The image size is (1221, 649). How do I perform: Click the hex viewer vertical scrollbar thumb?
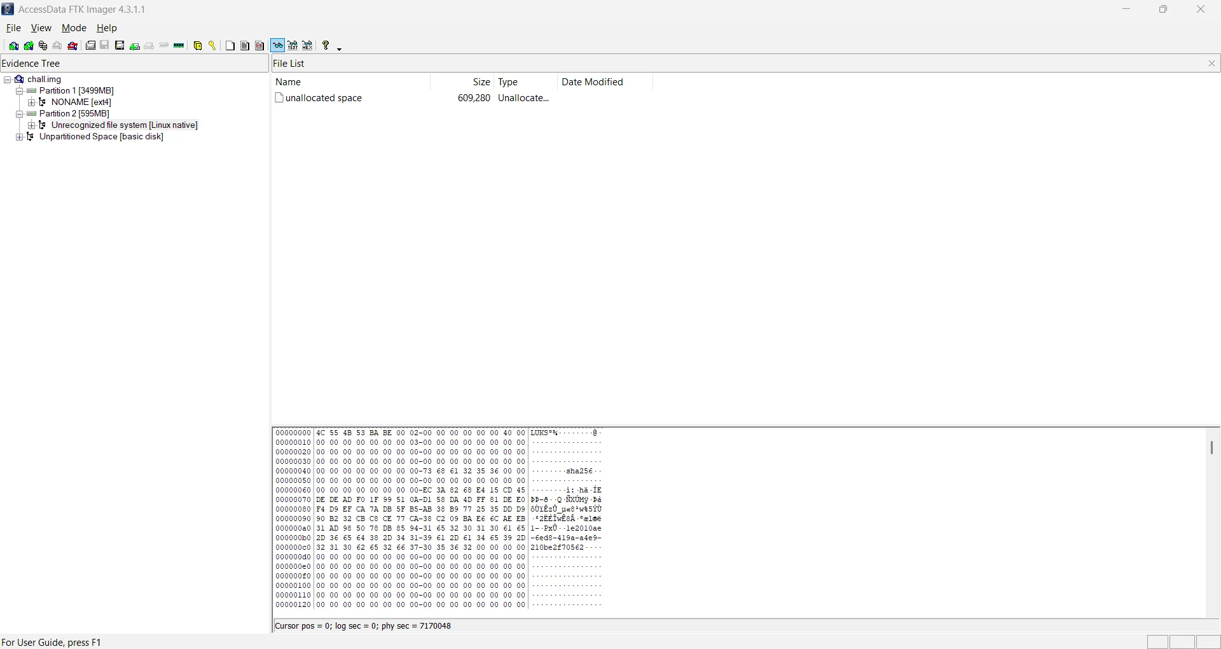pyautogui.click(x=1212, y=448)
